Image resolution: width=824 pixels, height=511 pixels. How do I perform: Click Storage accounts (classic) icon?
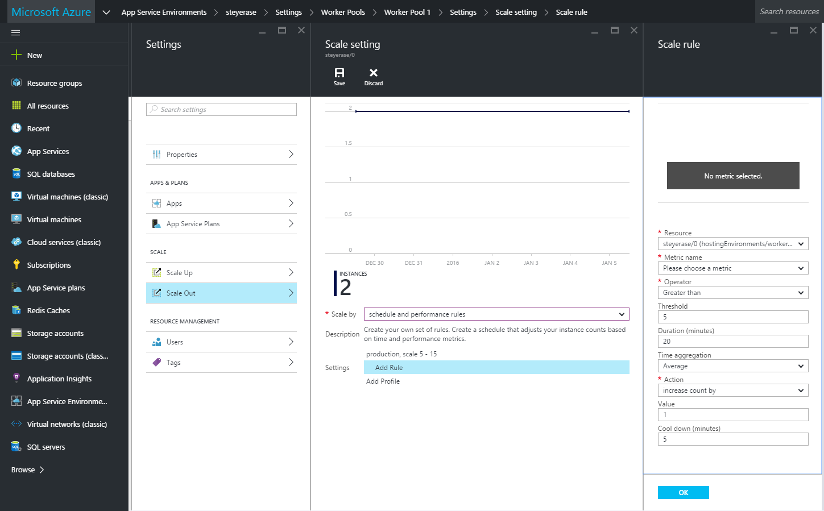click(x=16, y=355)
